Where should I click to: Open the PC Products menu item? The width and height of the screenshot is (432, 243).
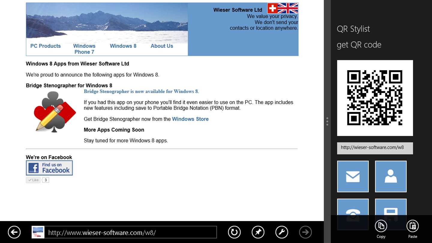pyautogui.click(x=46, y=46)
